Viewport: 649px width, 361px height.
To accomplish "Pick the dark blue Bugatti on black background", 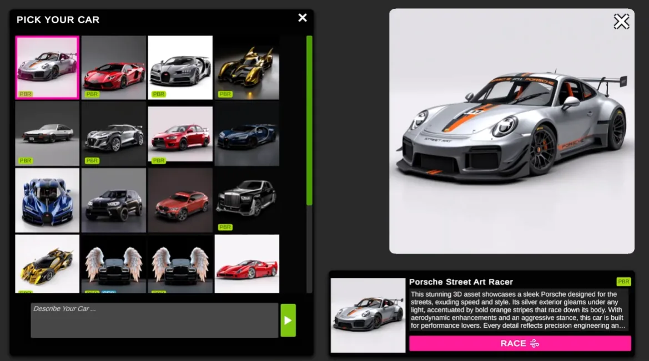I will coord(246,134).
